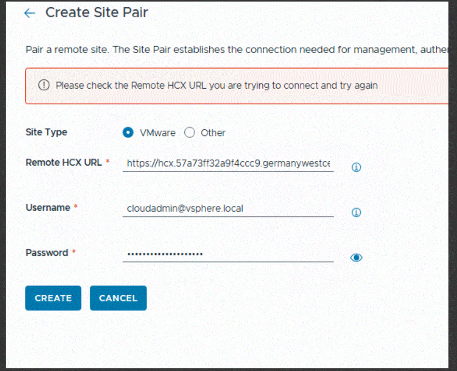This screenshot has width=457, height=371.
Task: Click the Password label
Action: coord(47,253)
